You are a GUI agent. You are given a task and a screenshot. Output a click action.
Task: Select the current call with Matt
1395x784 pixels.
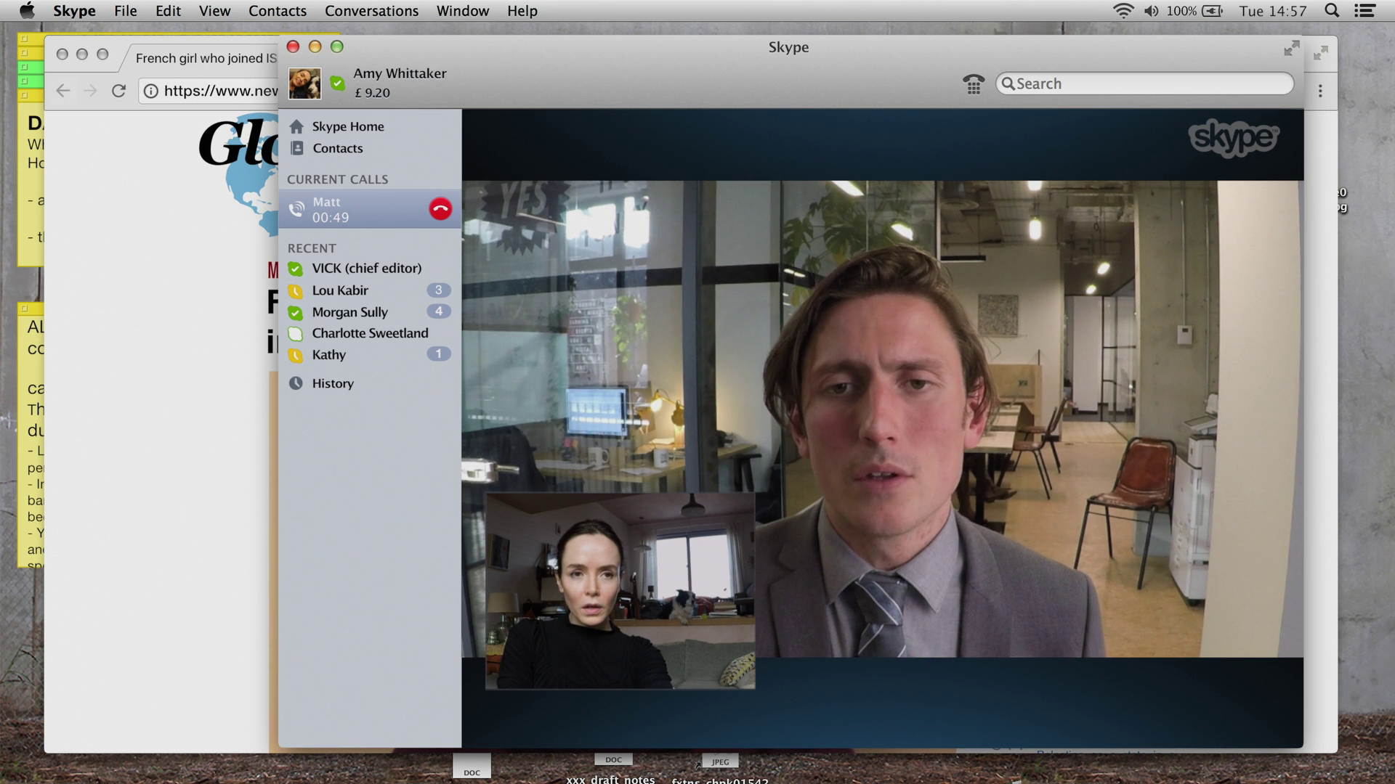click(x=370, y=209)
